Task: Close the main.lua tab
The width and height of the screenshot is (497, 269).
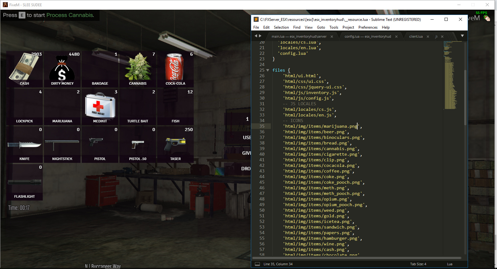Action: coord(332,36)
